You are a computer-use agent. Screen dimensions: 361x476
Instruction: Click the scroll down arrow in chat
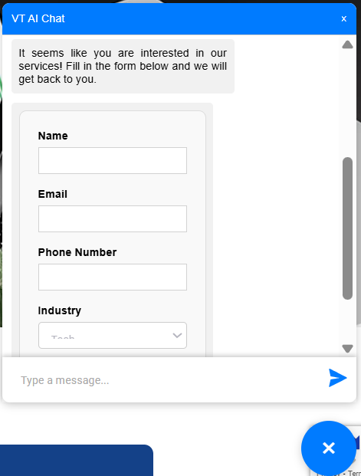coord(347,349)
